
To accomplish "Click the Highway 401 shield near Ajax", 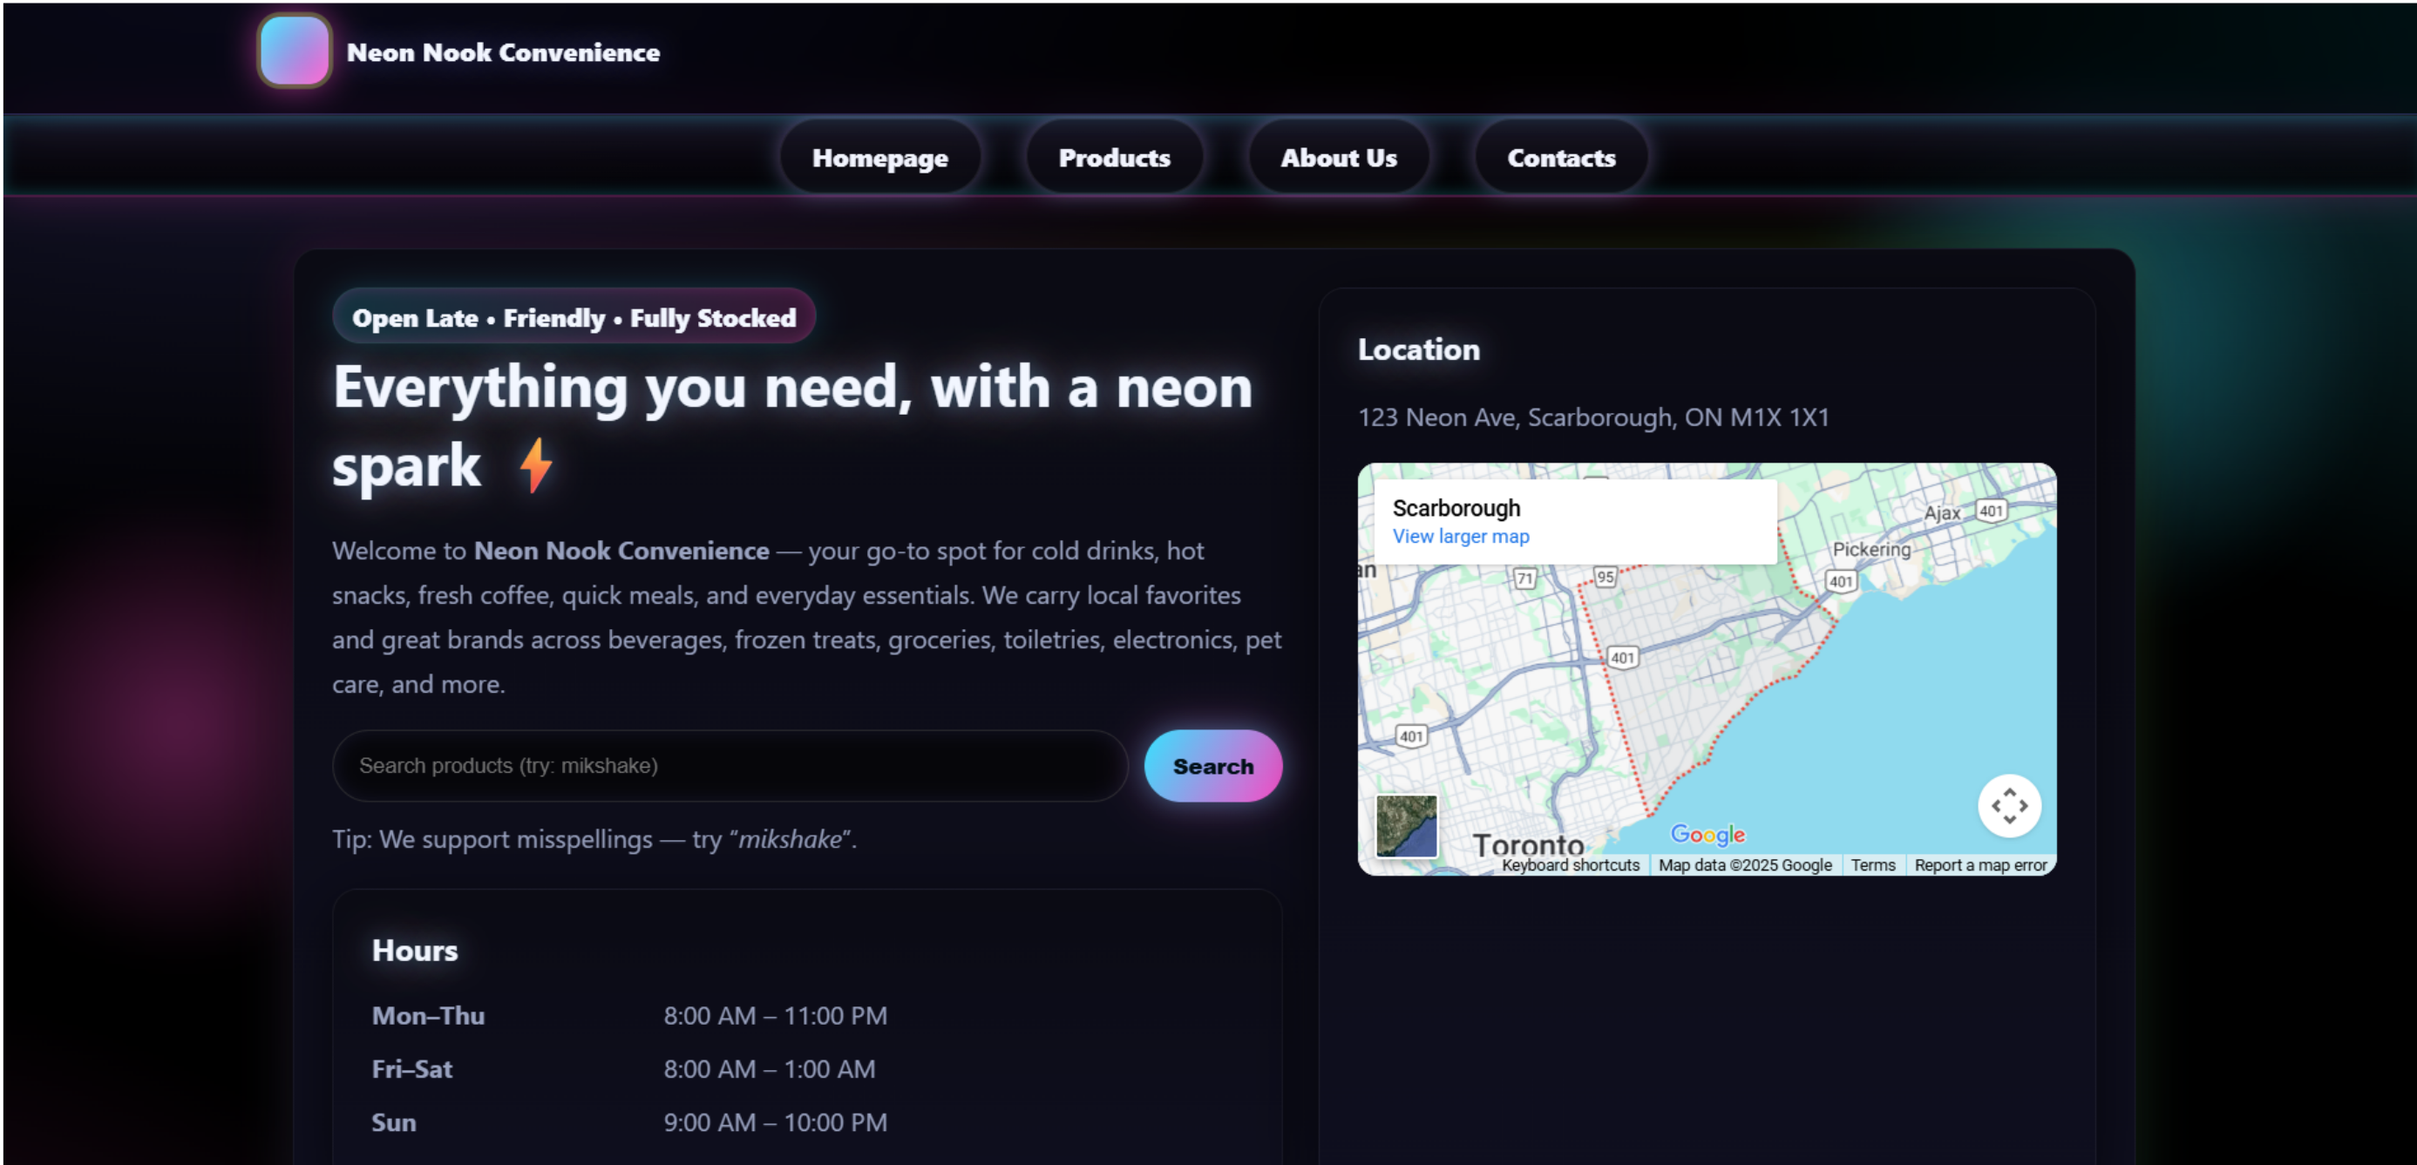I will click(1990, 511).
